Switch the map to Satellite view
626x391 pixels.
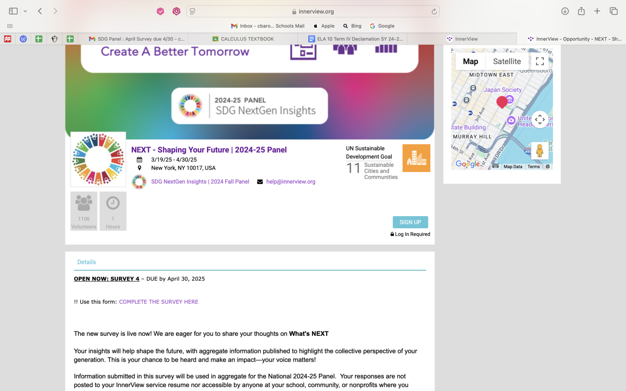click(x=507, y=62)
